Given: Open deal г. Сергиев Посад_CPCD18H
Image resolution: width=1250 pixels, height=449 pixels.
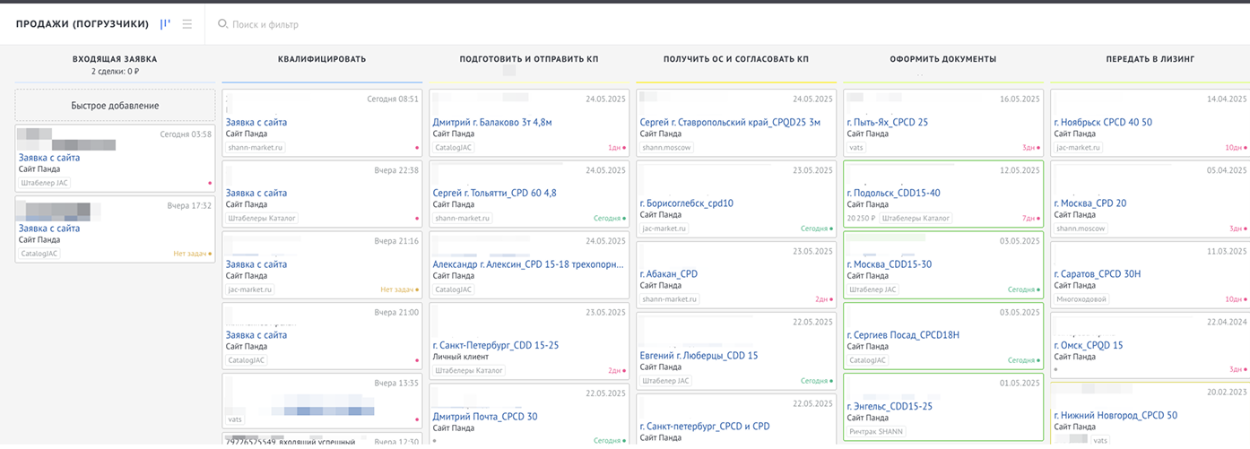Looking at the screenshot, I should coord(904,335).
